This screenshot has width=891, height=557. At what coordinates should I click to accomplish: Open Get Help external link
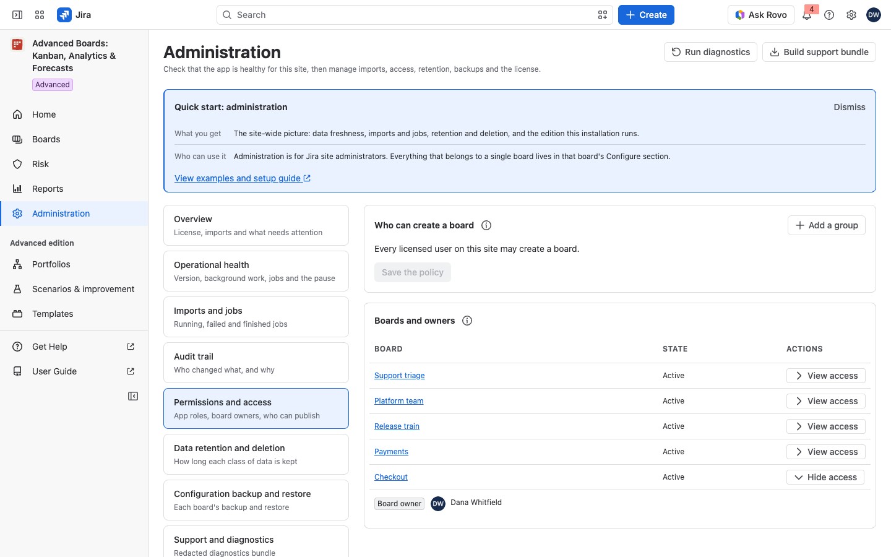74,347
